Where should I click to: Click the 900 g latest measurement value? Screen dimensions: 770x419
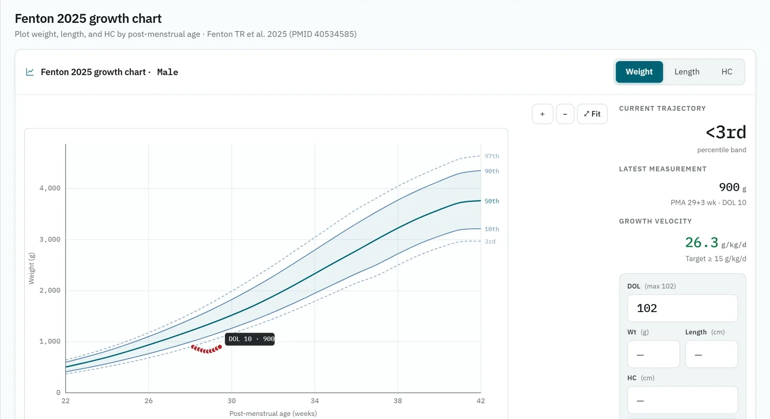(x=733, y=187)
